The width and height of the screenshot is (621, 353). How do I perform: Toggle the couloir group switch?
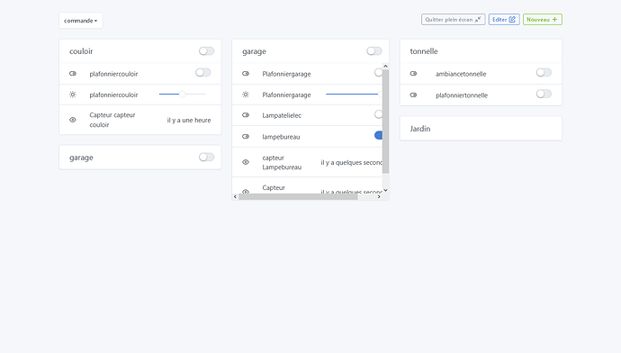click(x=206, y=51)
